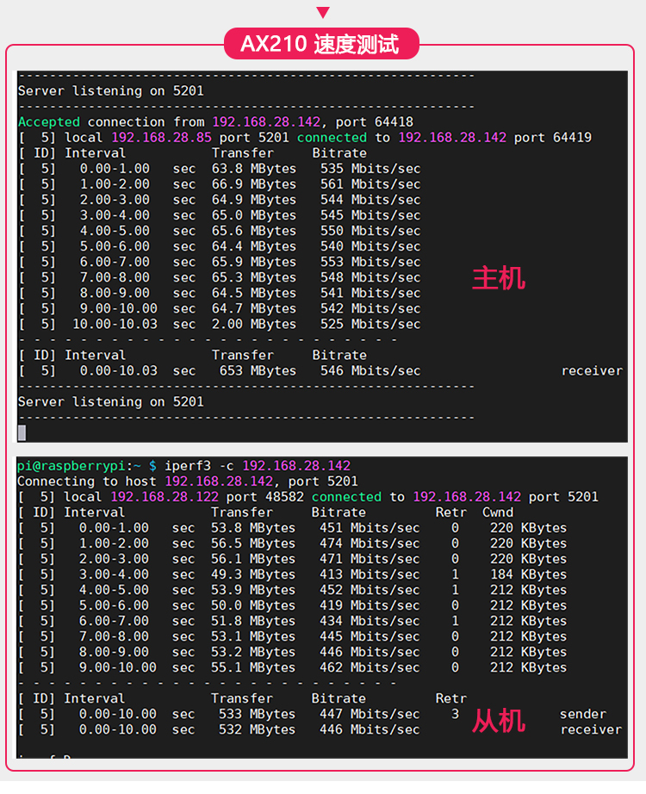
Task: Select the 64.4 MBytes transfer value
Action: pos(254,246)
